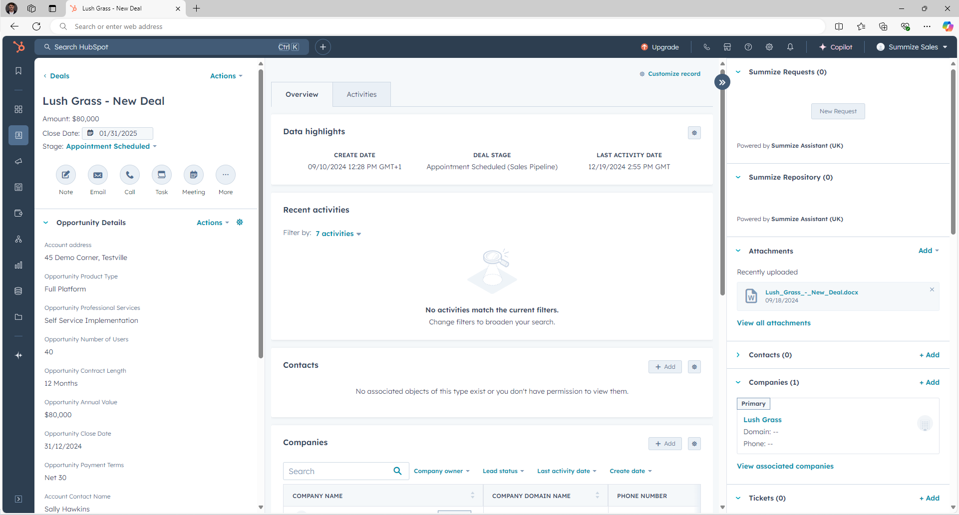Open the Companies card settings gear
Image resolution: width=959 pixels, height=515 pixels.
pyautogui.click(x=694, y=444)
